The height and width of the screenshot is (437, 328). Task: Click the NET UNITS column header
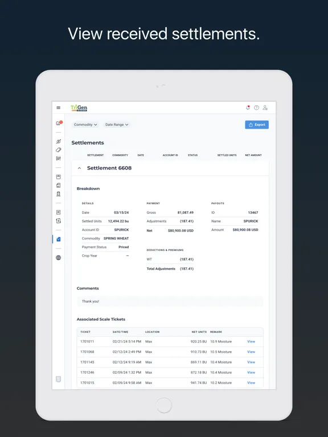[x=199, y=332]
